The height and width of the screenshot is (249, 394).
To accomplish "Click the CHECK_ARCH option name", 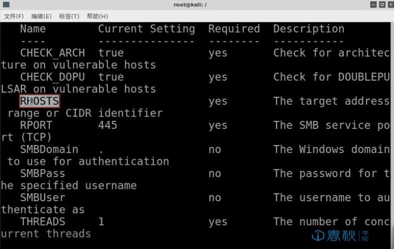I will pos(52,53).
